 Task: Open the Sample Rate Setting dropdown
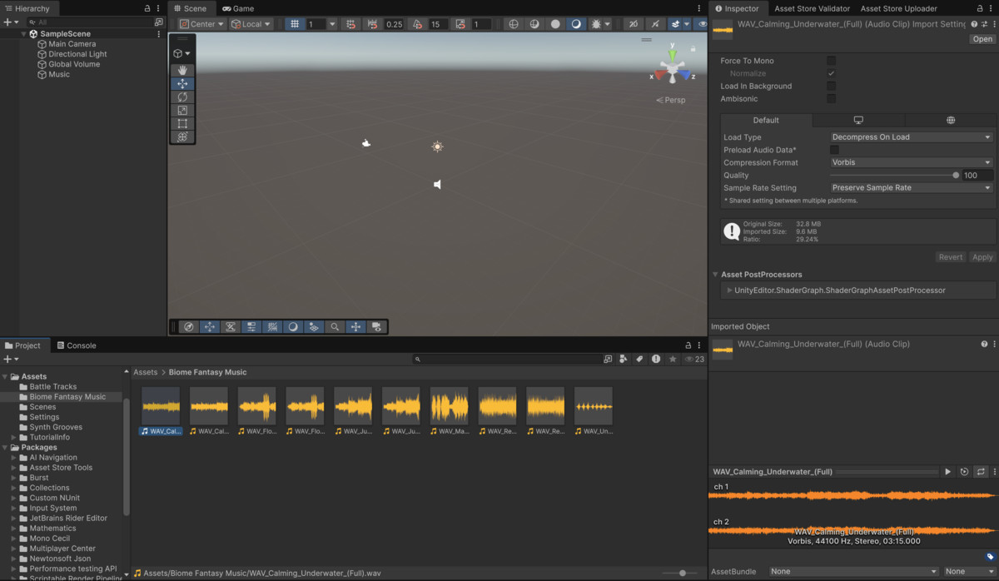coord(912,187)
